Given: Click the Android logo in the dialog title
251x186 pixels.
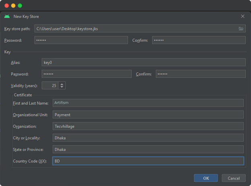Looking at the screenshot, I should pyautogui.click(x=7, y=16).
